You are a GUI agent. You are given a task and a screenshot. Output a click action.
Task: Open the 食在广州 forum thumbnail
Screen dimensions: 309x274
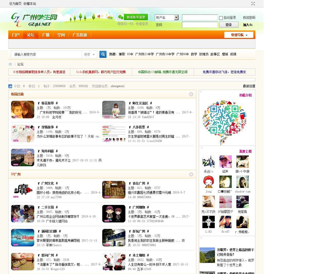114,190
